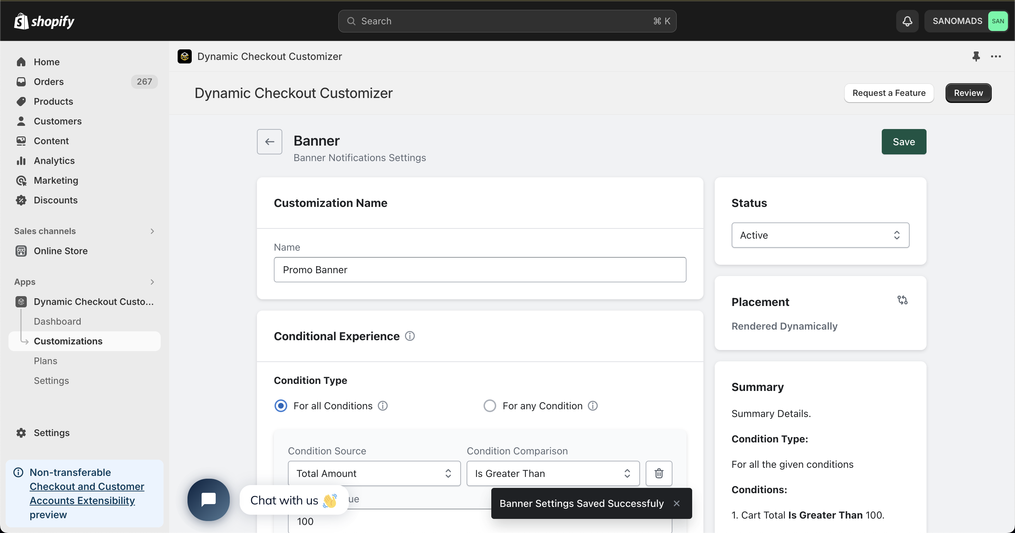Click the Rendered Dynamically placement text

point(784,326)
